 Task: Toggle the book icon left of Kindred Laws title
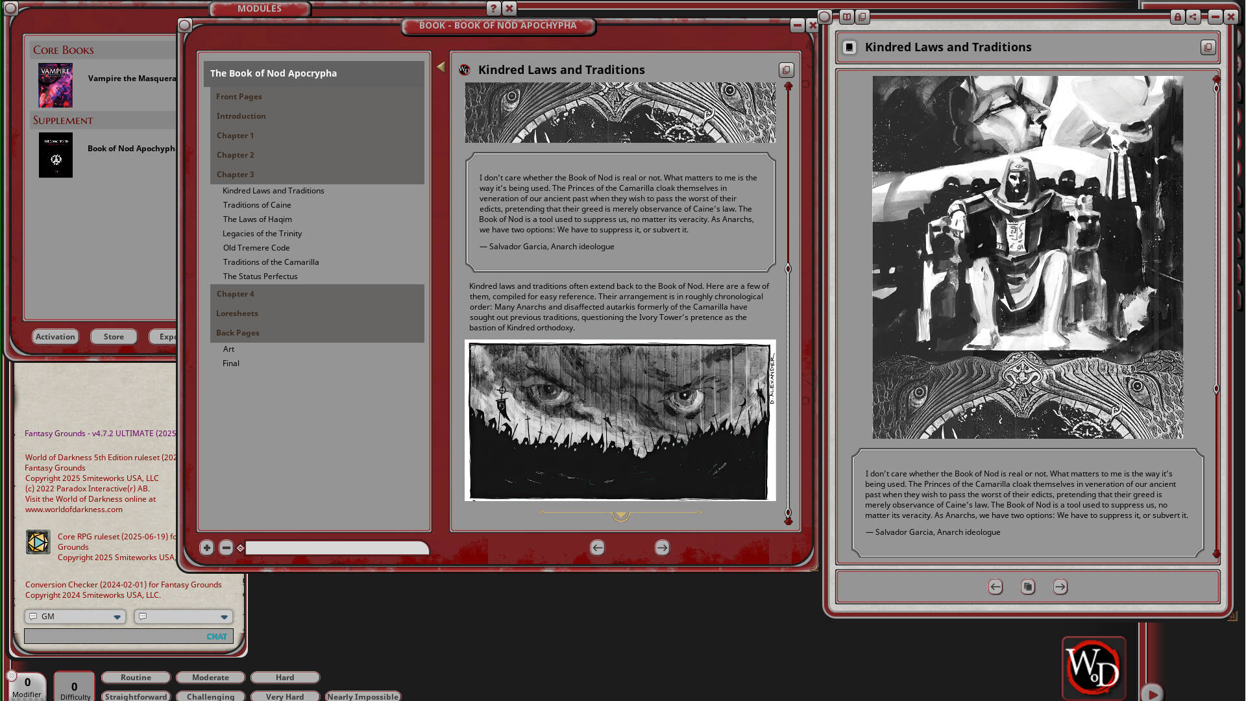pyautogui.click(x=849, y=47)
